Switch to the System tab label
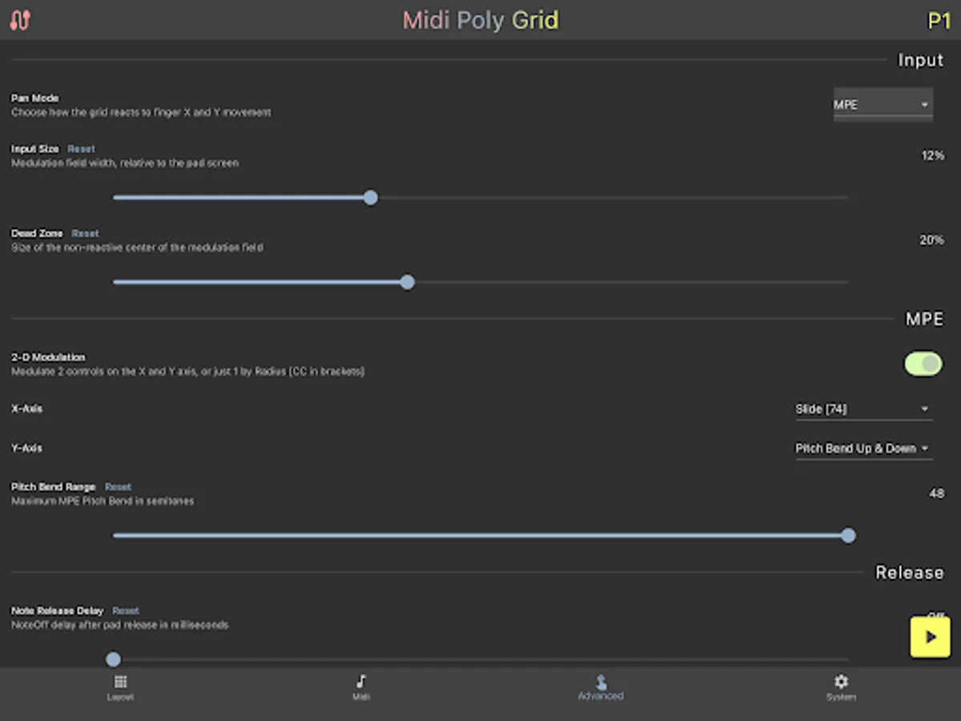Image resolution: width=961 pixels, height=721 pixels. click(x=841, y=697)
